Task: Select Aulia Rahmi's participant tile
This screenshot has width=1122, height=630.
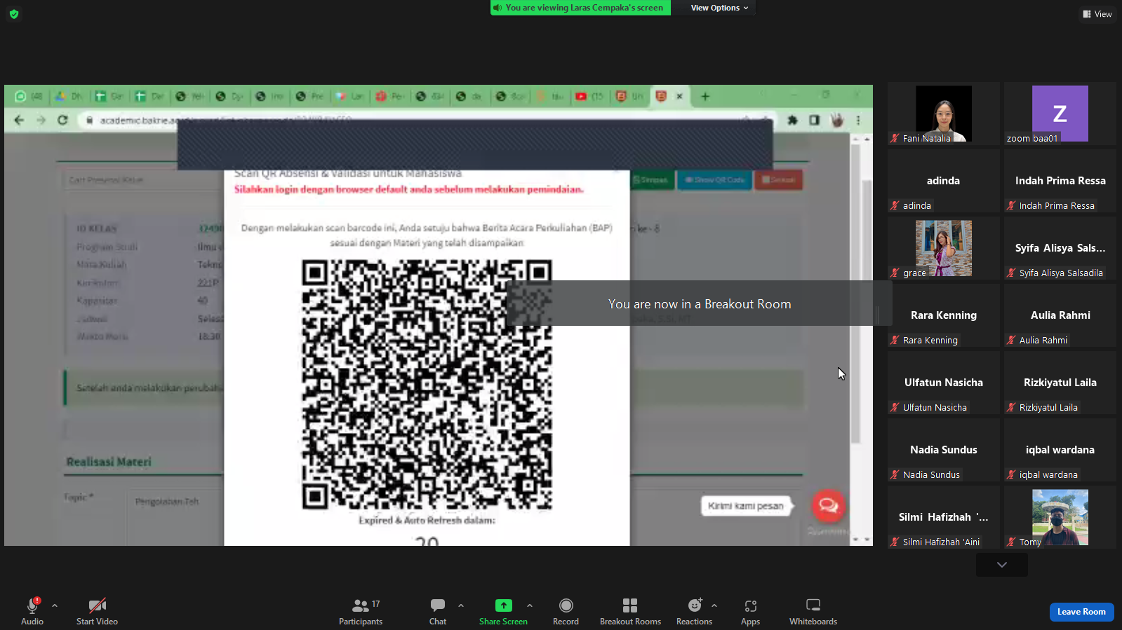Action: [1060, 315]
